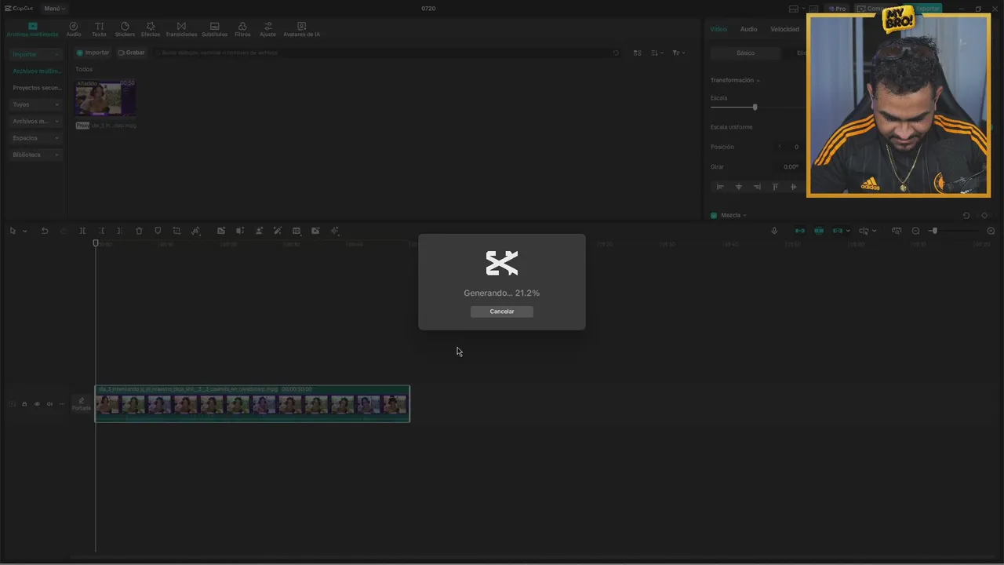Open the linkage options dropdown arrow
The height and width of the screenshot is (565, 1004).
848,231
